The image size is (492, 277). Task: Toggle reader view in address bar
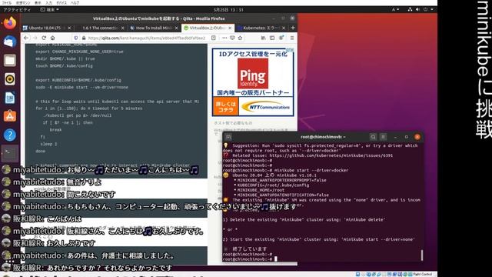click(214, 38)
